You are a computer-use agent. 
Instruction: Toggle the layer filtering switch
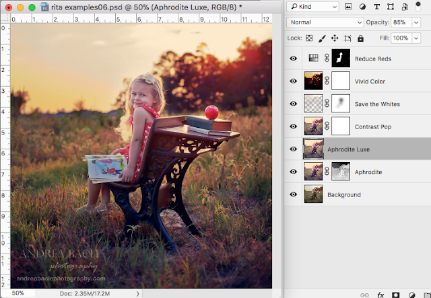coord(418,7)
